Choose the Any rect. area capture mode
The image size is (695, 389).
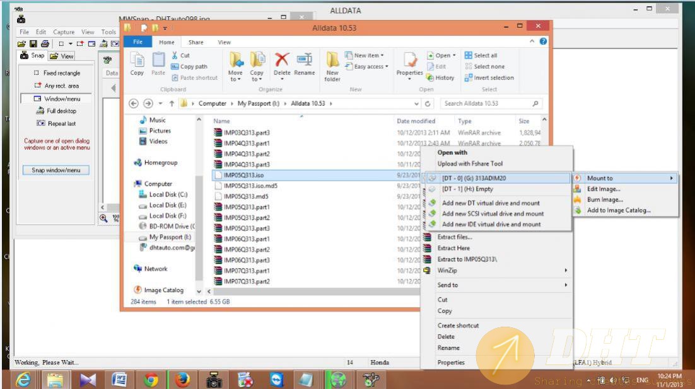[x=57, y=86]
